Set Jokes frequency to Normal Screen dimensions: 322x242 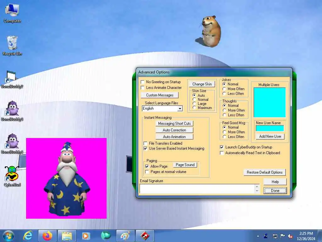[224, 84]
